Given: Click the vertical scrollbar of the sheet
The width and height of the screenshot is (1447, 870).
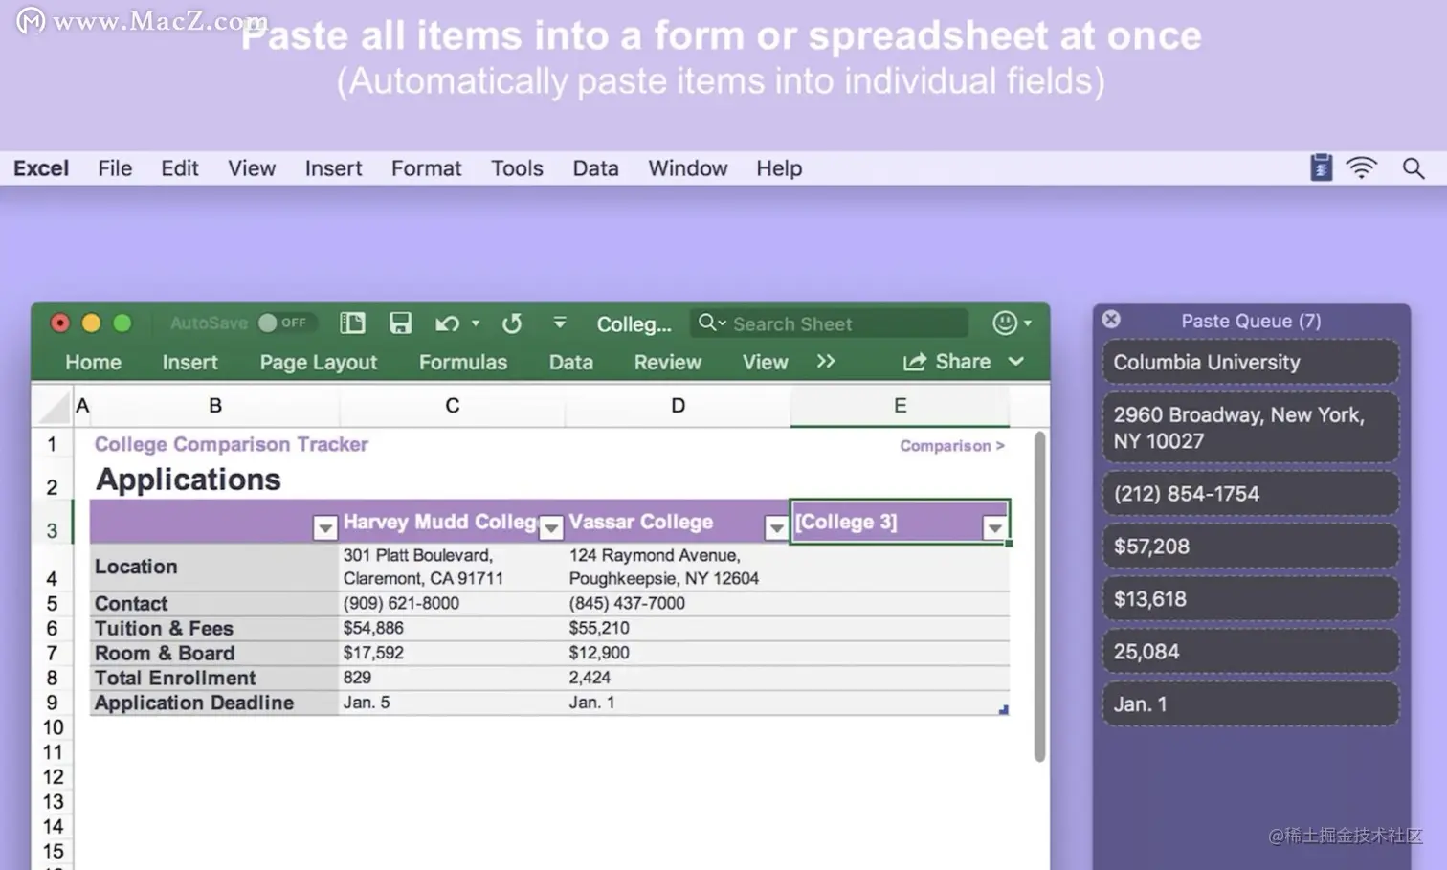Looking at the screenshot, I should 1039,596.
